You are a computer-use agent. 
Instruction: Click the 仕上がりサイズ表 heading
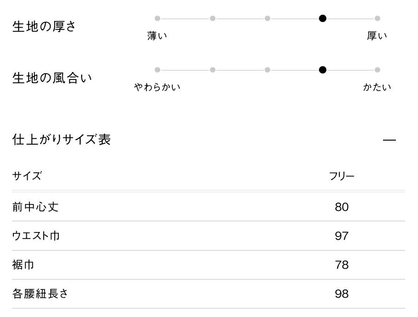click(x=62, y=139)
